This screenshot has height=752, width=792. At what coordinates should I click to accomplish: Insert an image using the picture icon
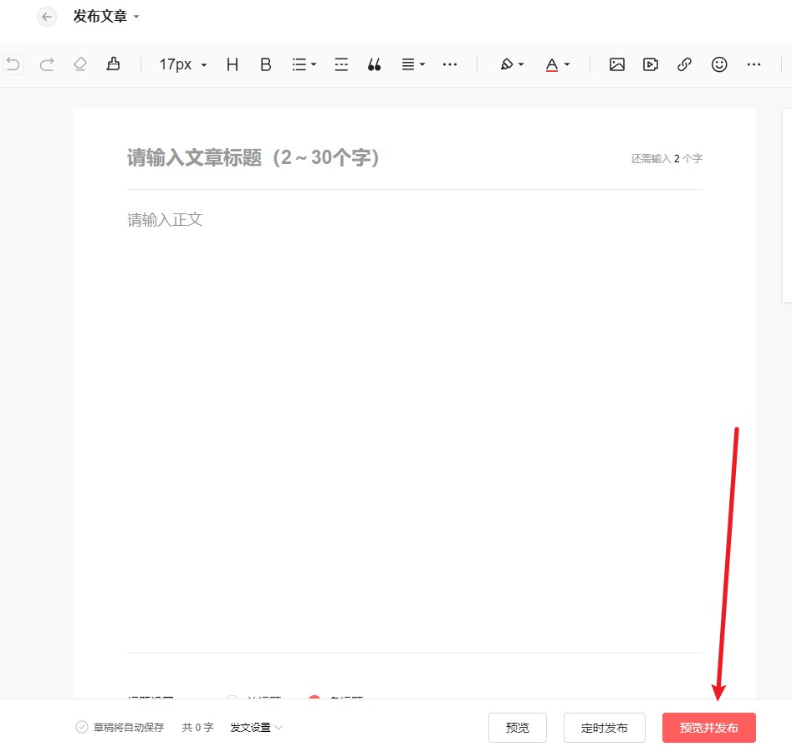616,64
